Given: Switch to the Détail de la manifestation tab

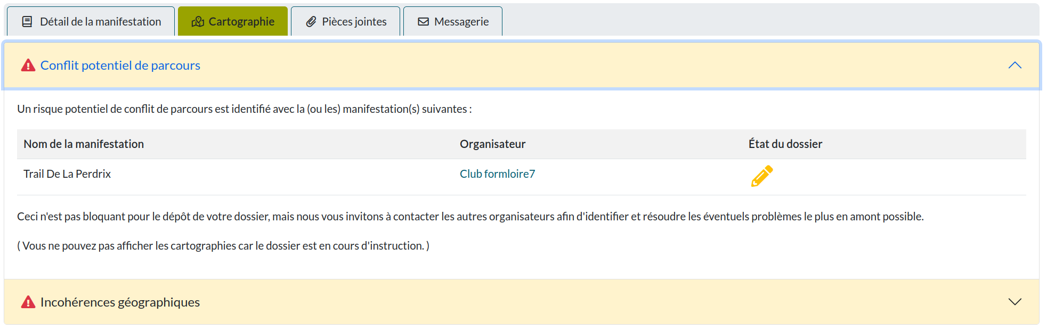Looking at the screenshot, I should coord(100,22).
